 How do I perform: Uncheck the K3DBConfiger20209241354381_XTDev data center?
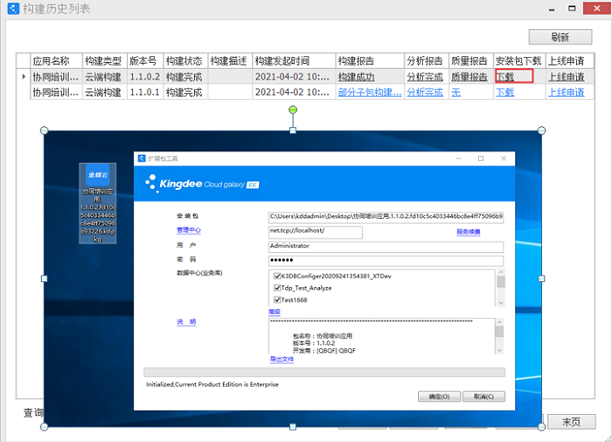pyautogui.click(x=276, y=274)
